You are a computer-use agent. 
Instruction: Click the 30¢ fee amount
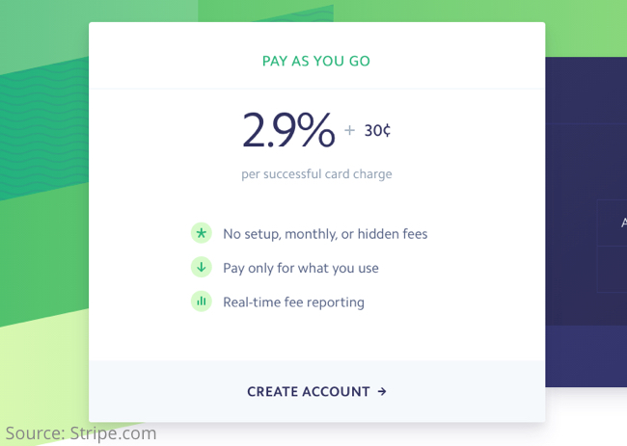[378, 131]
